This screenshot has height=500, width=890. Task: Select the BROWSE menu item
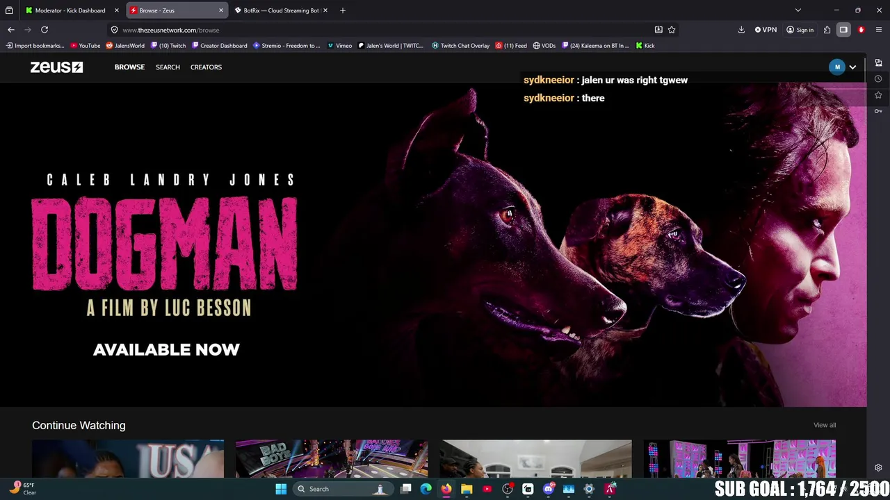(129, 67)
